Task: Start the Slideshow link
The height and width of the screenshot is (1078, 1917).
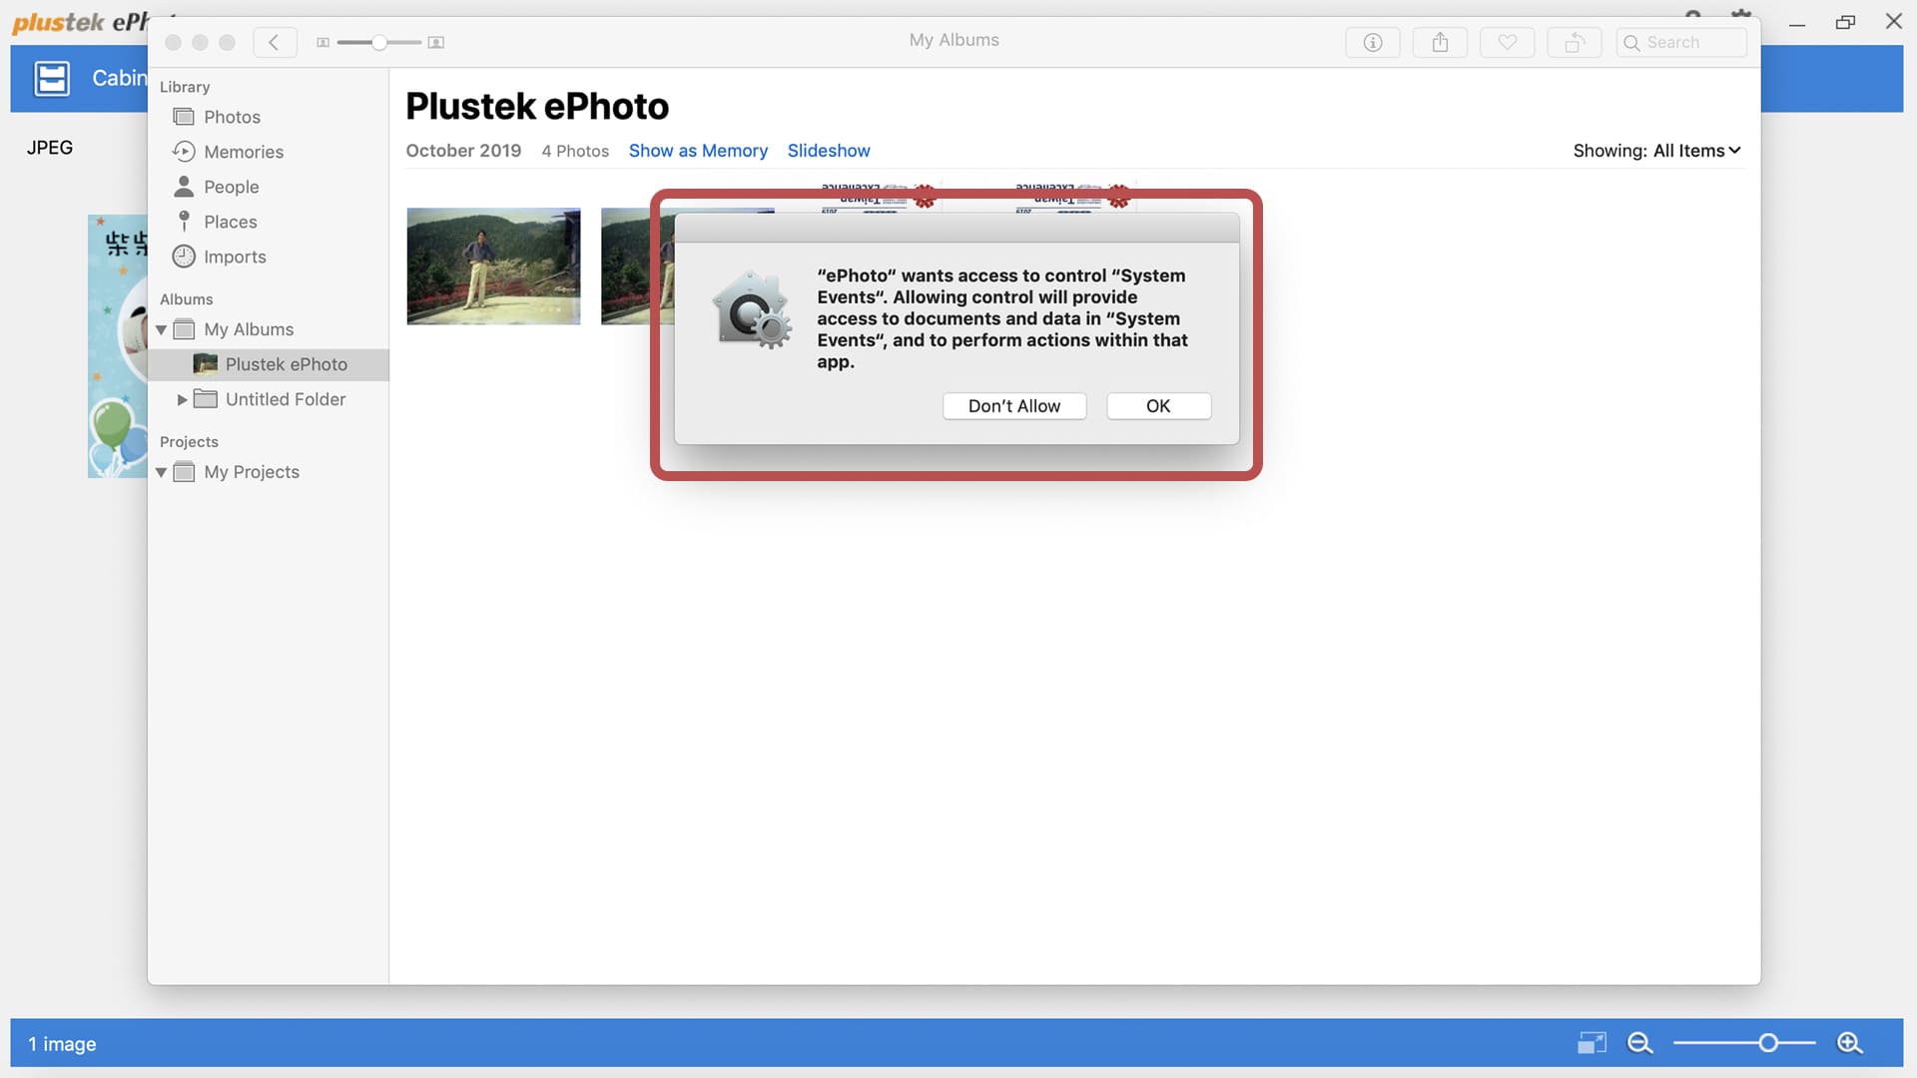Action: pyautogui.click(x=829, y=151)
